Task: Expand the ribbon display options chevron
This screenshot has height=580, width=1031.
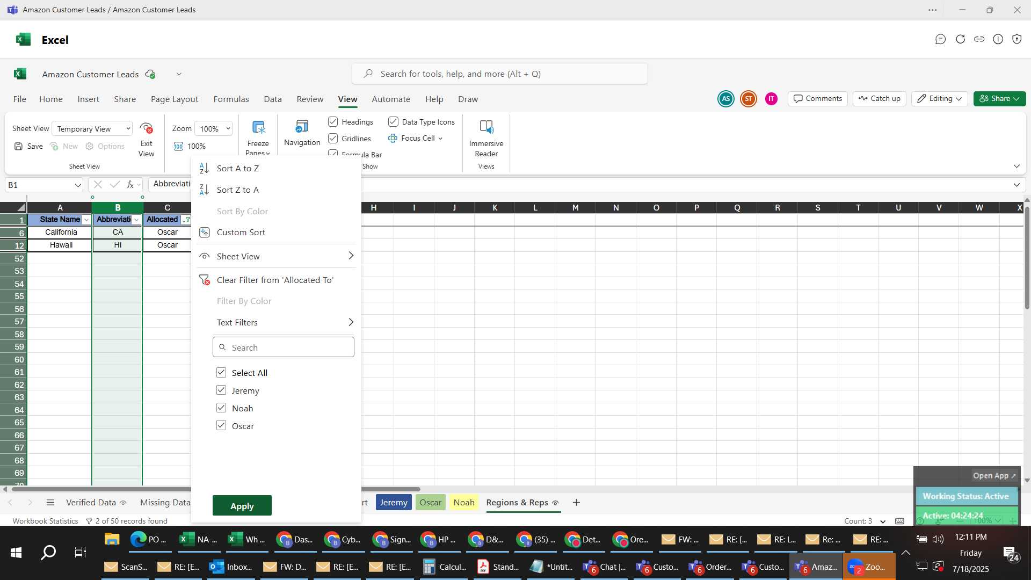Action: pos(1017,166)
